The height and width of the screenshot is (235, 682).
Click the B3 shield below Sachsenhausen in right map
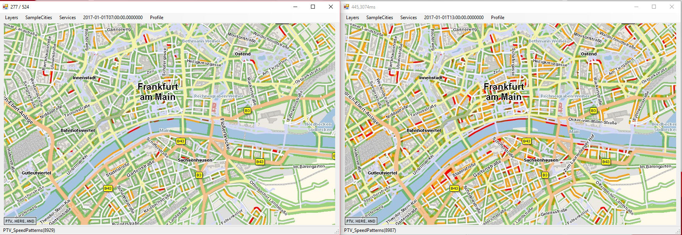pos(545,175)
